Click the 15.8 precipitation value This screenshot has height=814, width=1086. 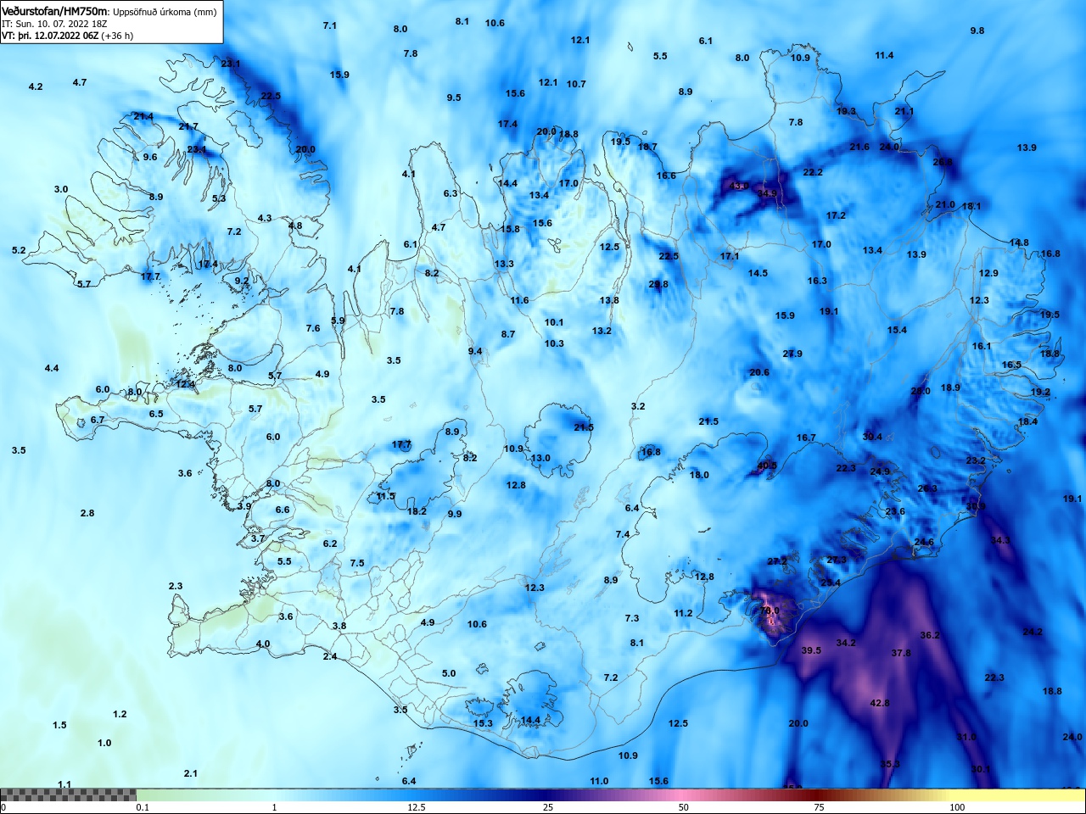(x=510, y=229)
